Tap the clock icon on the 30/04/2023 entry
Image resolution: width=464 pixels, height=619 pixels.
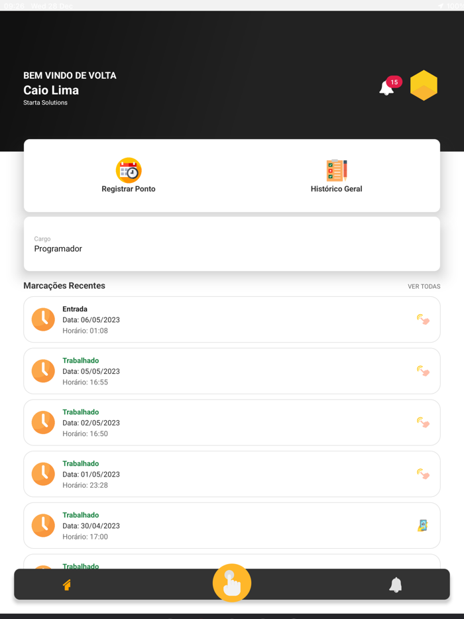[x=44, y=526]
